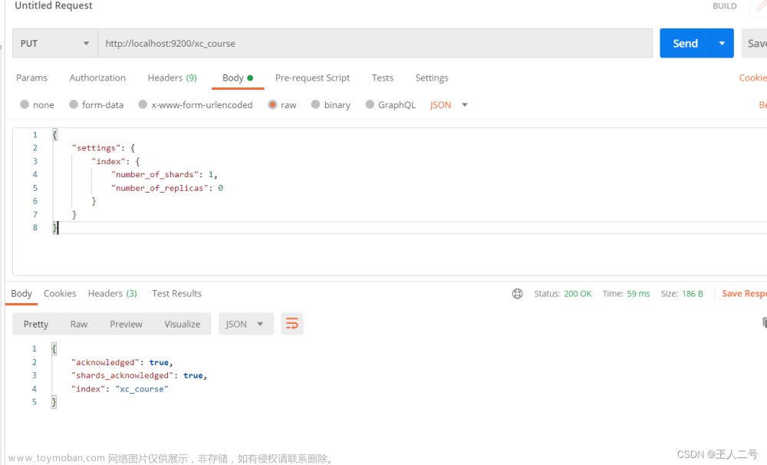This screenshot has height=465, width=767.
Task: Switch response view to Visualize
Action: point(182,324)
